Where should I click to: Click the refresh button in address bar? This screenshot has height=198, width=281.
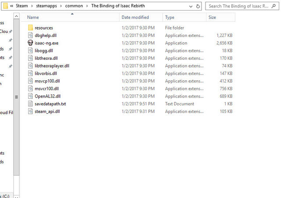click(198, 6)
